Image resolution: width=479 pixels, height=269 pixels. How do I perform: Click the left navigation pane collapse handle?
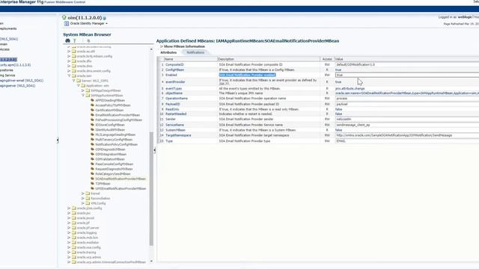[x=58, y=140]
